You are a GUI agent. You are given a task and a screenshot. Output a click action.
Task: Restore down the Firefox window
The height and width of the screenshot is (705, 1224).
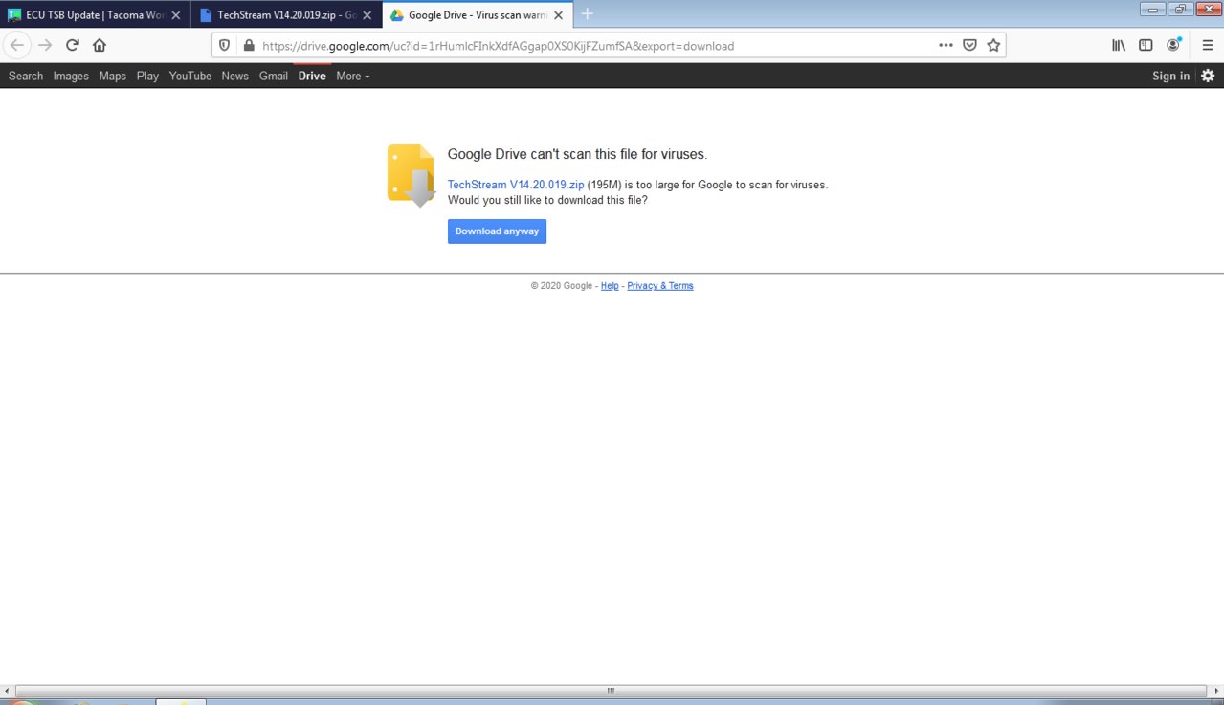point(1179,9)
